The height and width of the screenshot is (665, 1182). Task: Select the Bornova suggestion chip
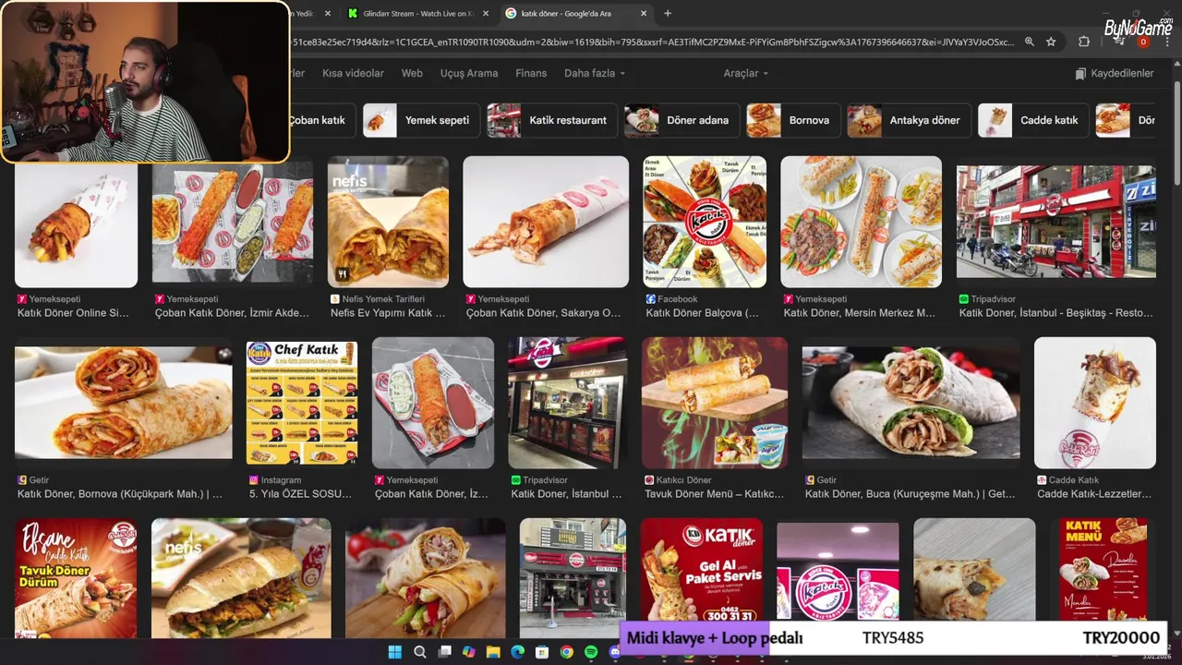pyautogui.click(x=793, y=120)
